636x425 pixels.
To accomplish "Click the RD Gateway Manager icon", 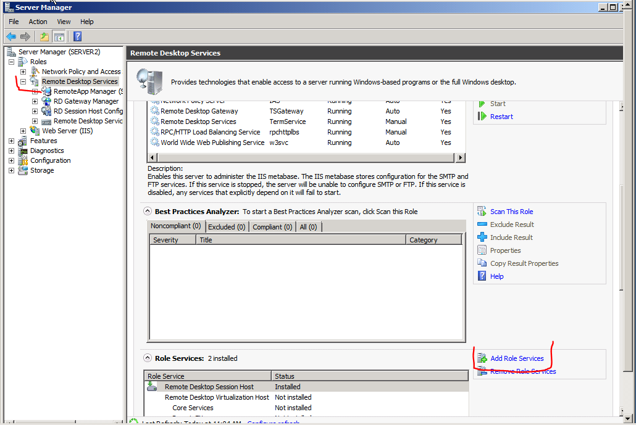I will click(47, 101).
